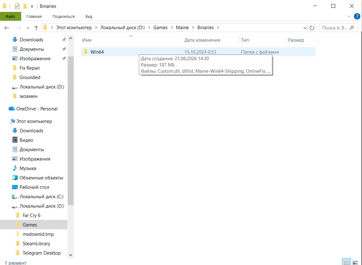Expand chevron after Binaries breadcrumb
This screenshot has height=265, width=362.
[218, 28]
